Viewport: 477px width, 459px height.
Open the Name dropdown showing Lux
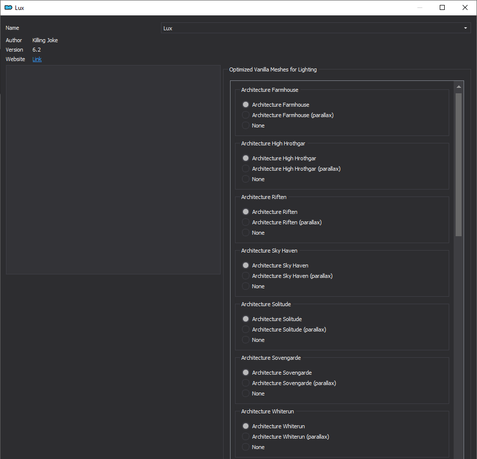316,28
